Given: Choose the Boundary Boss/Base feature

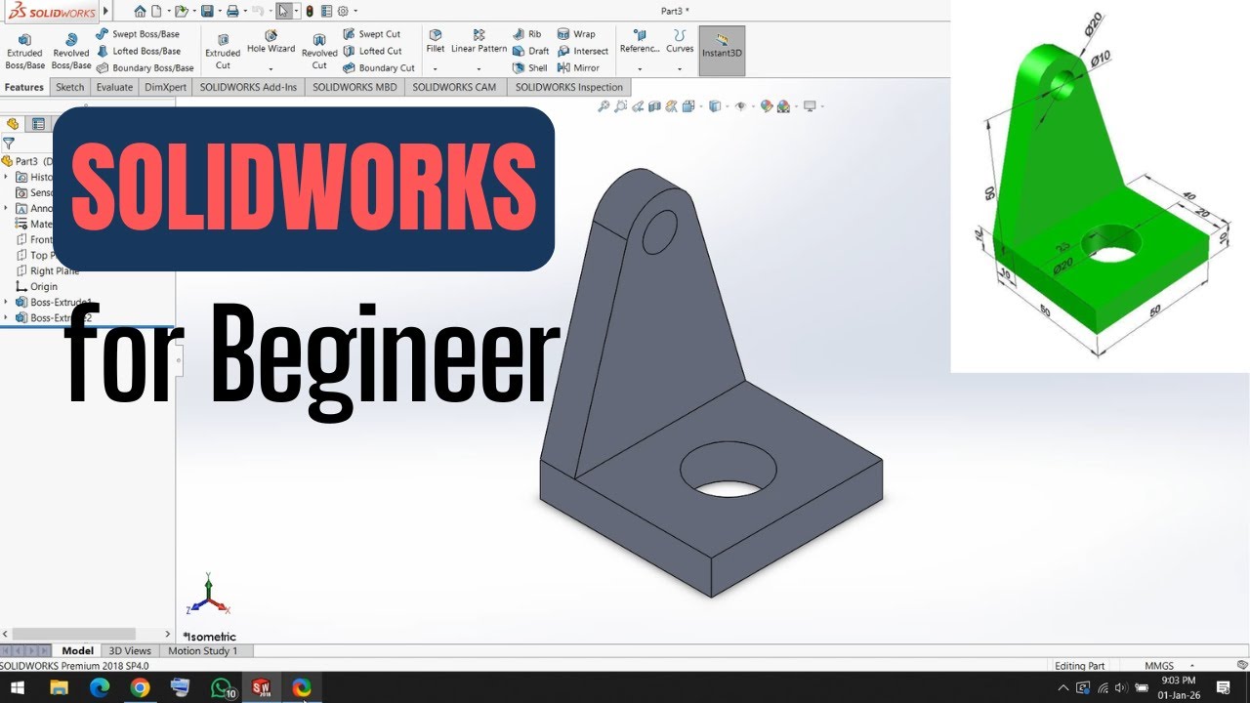Looking at the screenshot, I should (x=146, y=68).
